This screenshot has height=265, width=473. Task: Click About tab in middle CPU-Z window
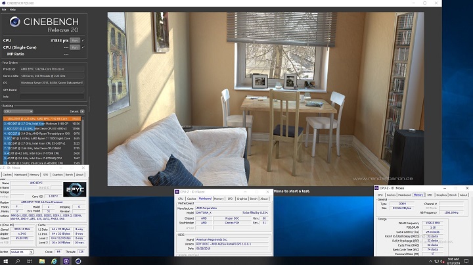coord(264,199)
